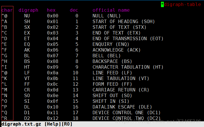Click the 'official name' column header
The height and width of the screenshot is (127, 204).
[x=111, y=10]
